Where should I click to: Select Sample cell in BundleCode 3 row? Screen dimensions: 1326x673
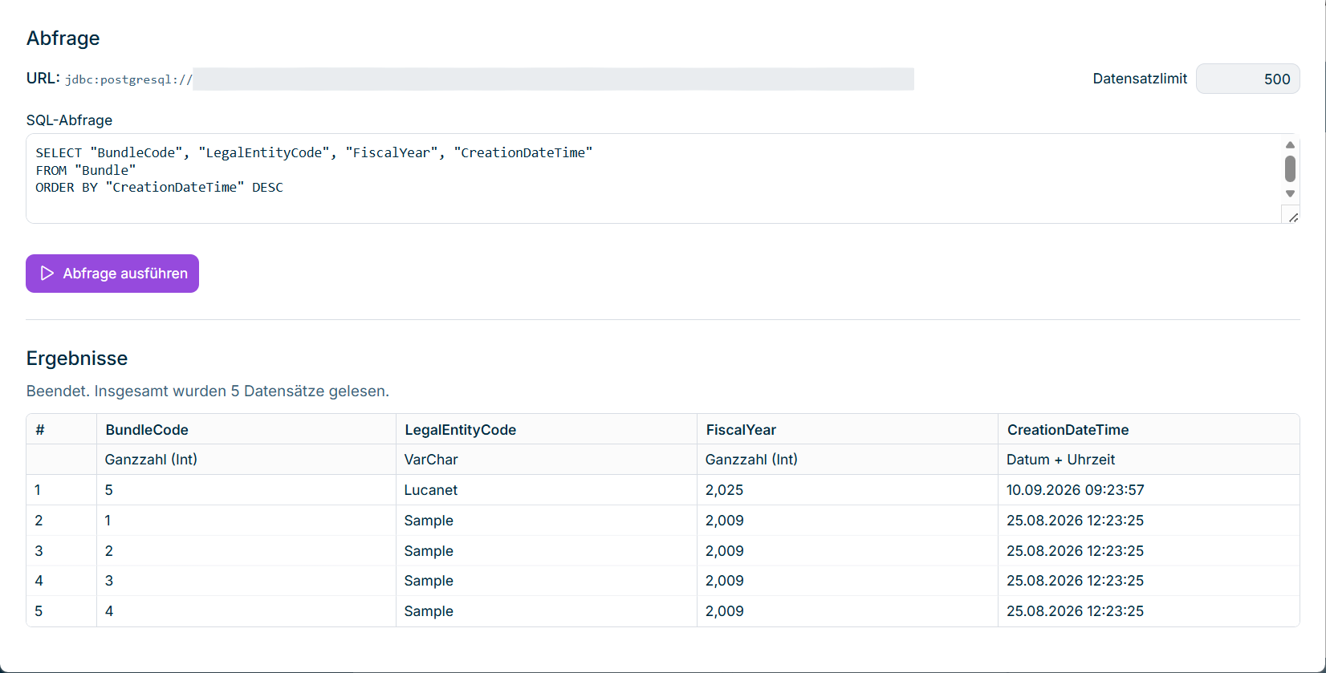(x=547, y=581)
